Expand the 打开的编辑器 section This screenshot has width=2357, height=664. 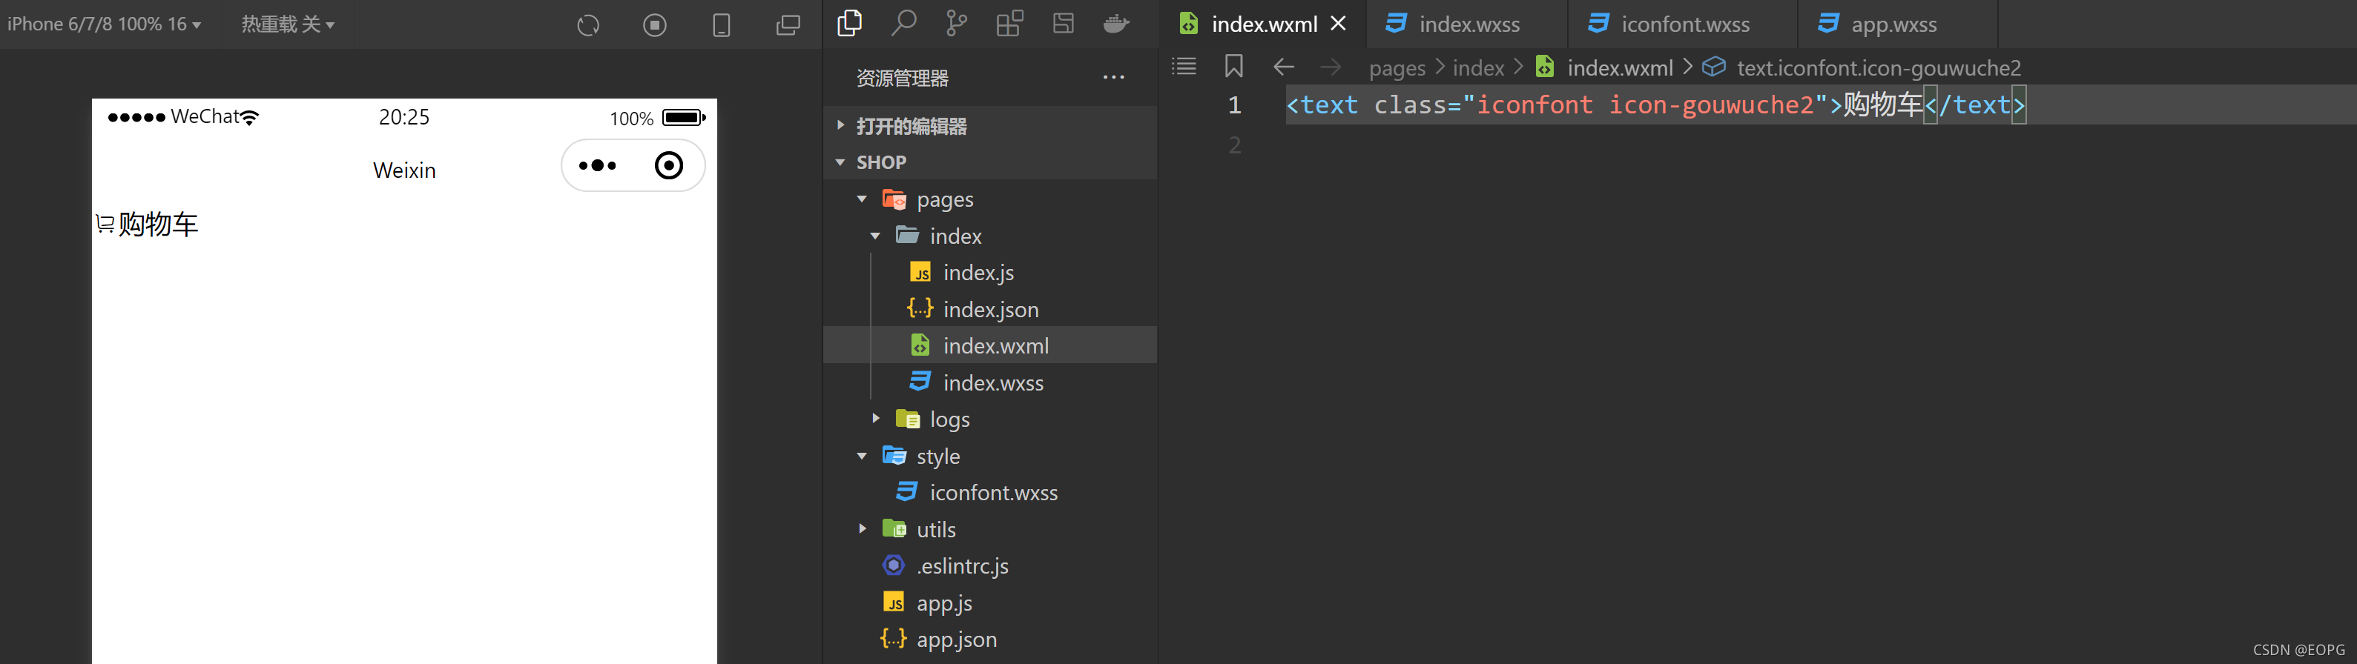pos(990,125)
